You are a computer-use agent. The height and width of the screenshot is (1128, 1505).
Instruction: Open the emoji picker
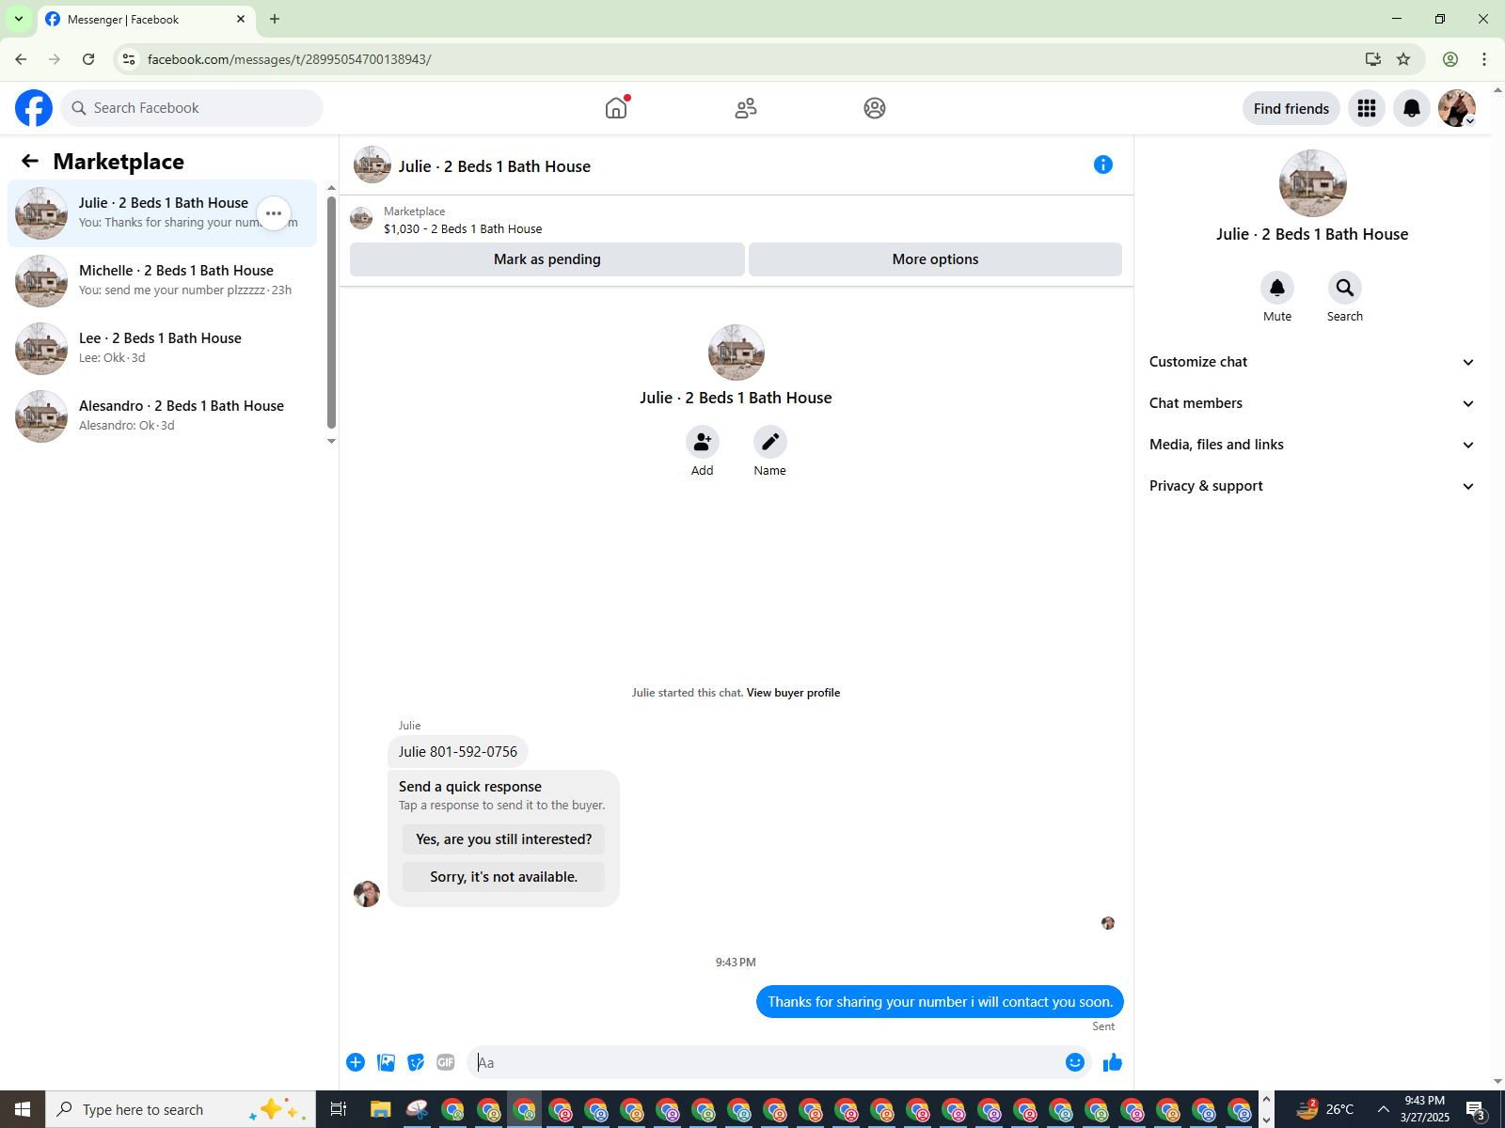[x=1075, y=1062]
